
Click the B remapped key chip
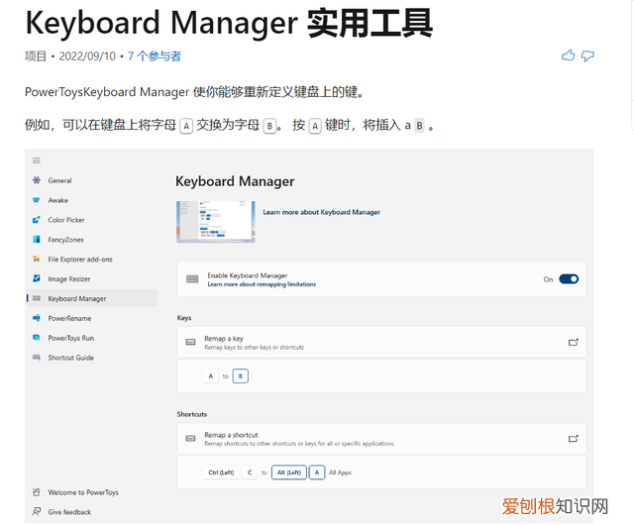240,376
